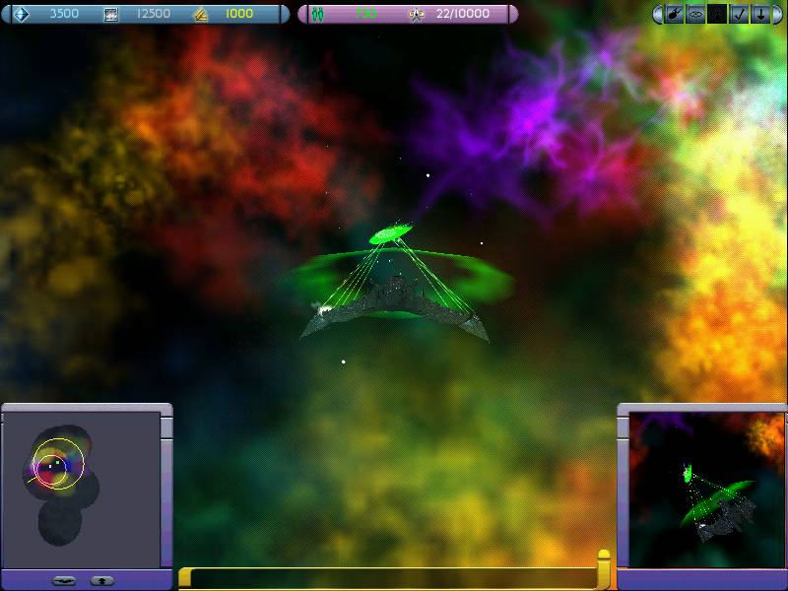Click the ship icon in top-right toolbar
This screenshot has height=591, width=788.
(x=674, y=14)
